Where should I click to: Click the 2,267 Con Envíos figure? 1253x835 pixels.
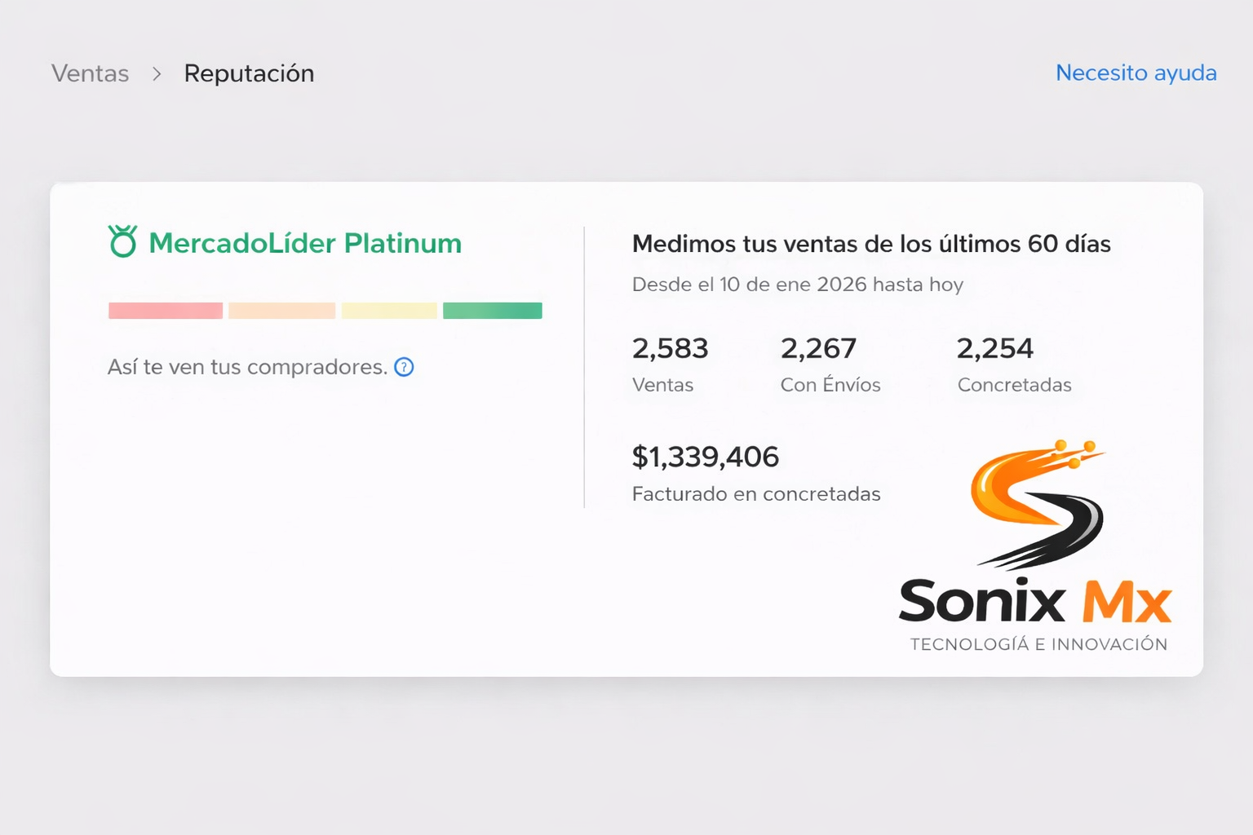818,349
